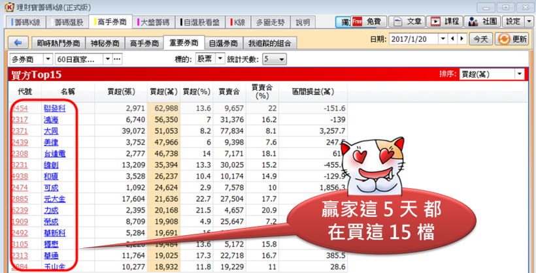Click stock code link 2317
Image resolution: width=536 pixels, height=273 pixels.
coord(20,120)
